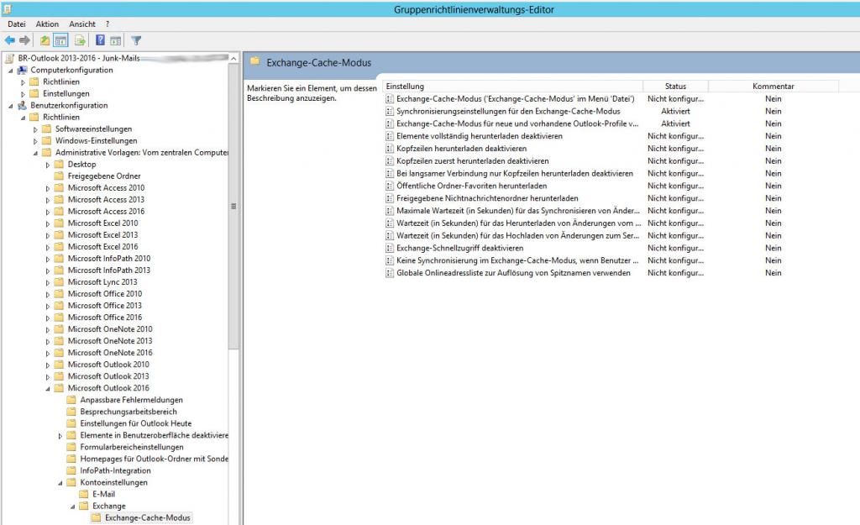The width and height of the screenshot is (860, 525).
Task: Click the folder icon for Desktop
Action: pyautogui.click(x=60, y=164)
